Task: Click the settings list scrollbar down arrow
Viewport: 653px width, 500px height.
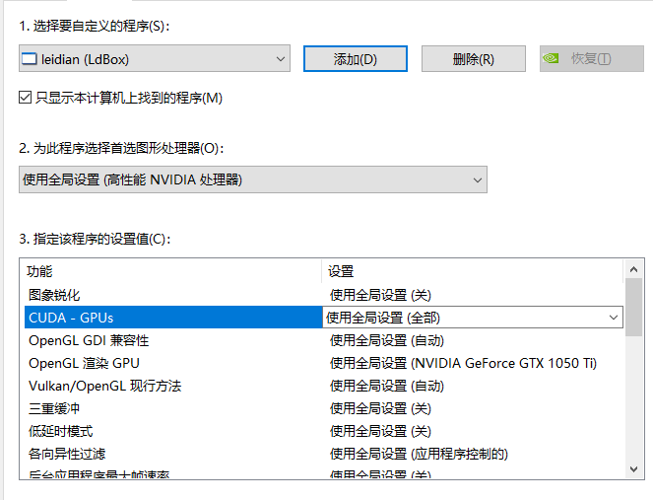Action: pos(634,469)
